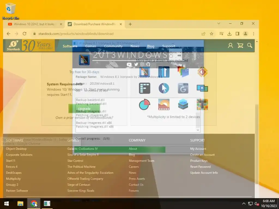This screenshot has width=279, height=209.
Task: Open Management Team footer link
Action: tap(141, 161)
